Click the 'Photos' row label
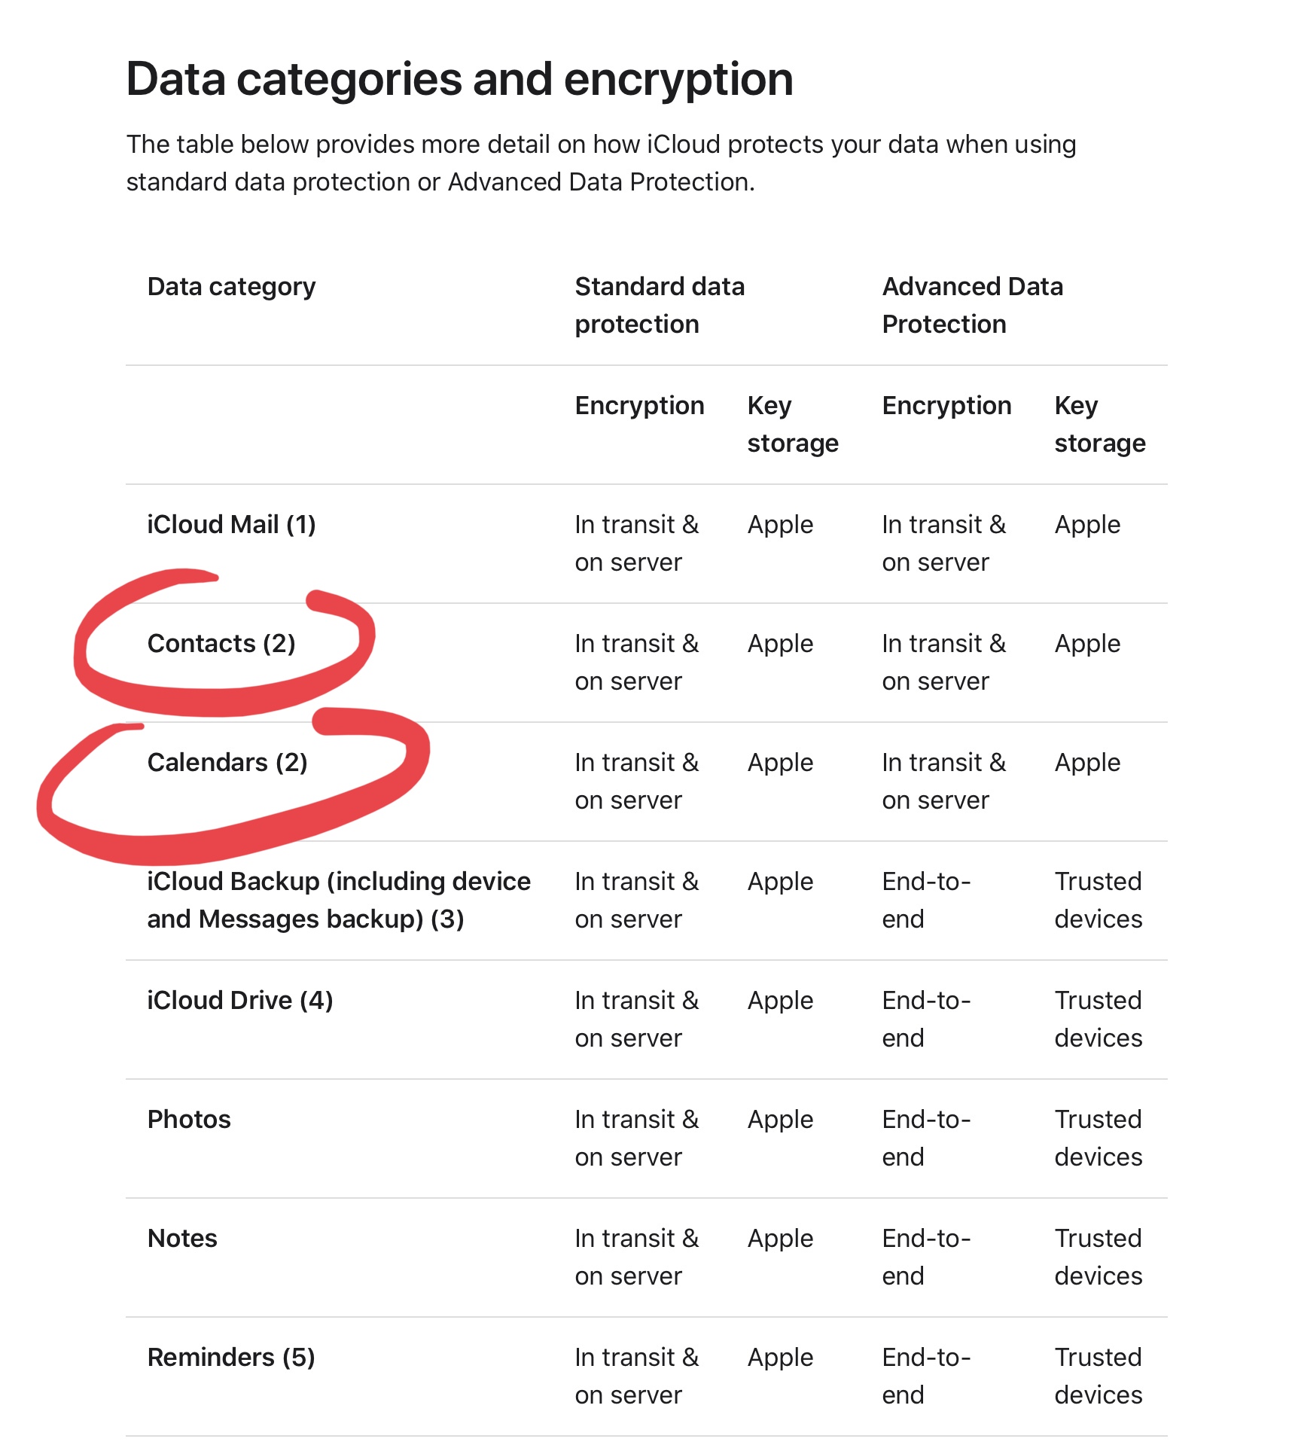The width and height of the screenshot is (1289, 1448). click(x=189, y=1120)
